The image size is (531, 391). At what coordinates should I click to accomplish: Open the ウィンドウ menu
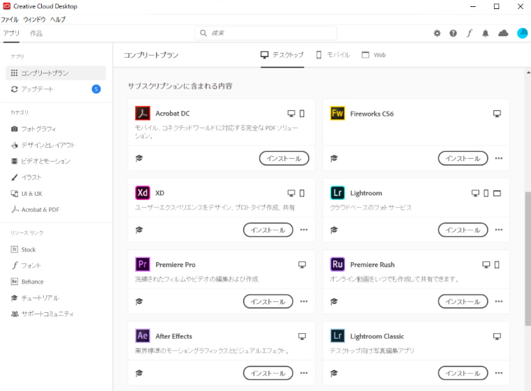coord(34,20)
